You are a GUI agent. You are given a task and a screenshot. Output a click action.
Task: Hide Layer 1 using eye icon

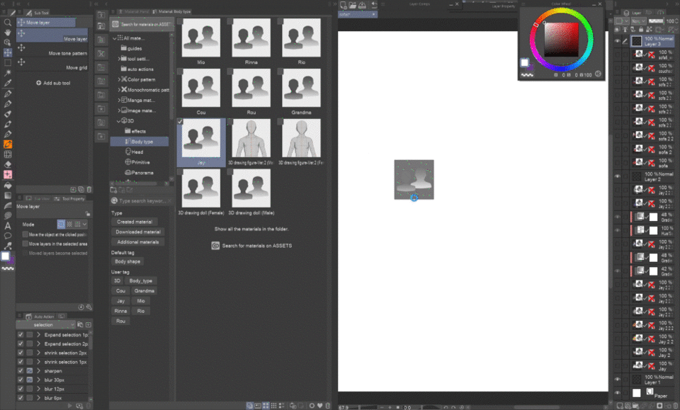click(x=617, y=380)
